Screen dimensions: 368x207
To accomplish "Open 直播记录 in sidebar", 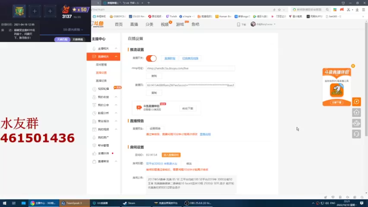I will [101, 81].
